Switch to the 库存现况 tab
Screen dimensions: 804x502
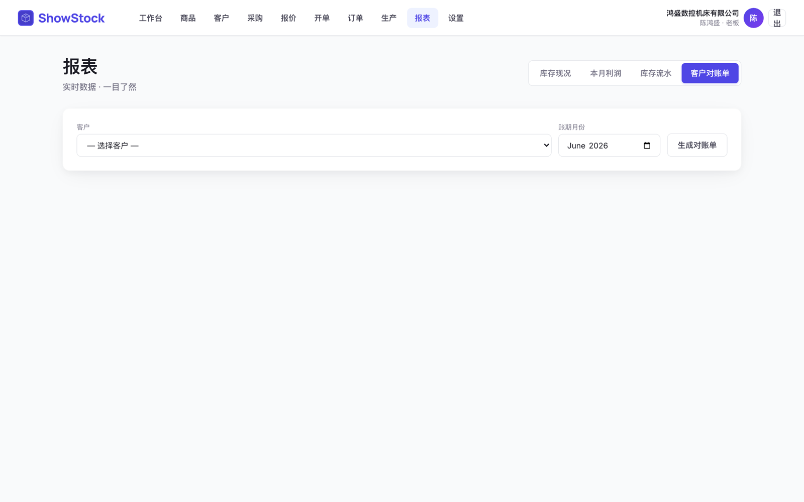(555, 73)
